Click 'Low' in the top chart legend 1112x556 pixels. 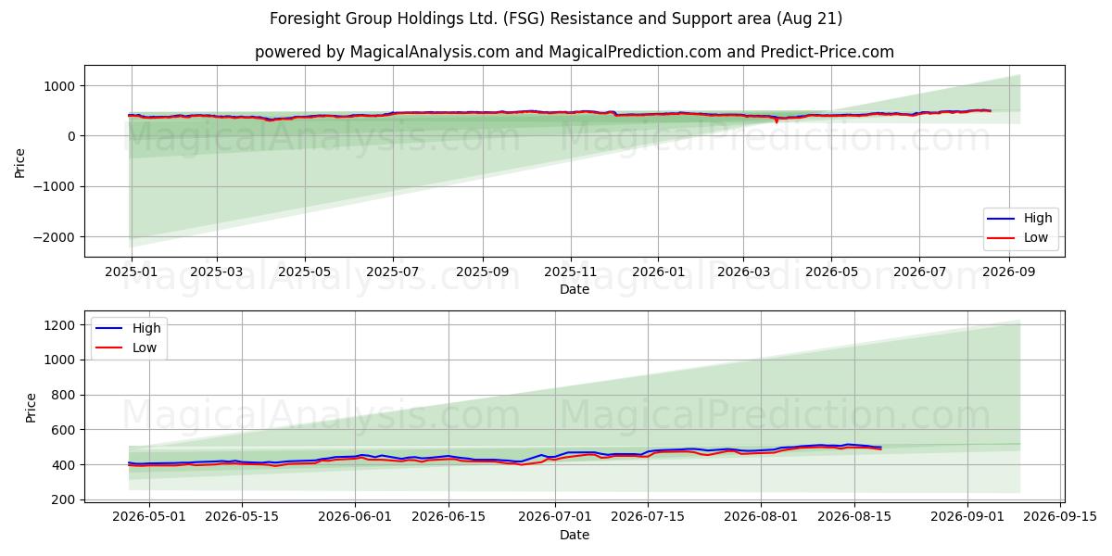click(x=1036, y=238)
